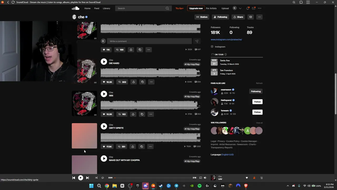Open the For Artists page
The height and width of the screenshot is (190, 337).
(211, 8)
